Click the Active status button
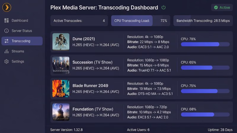This screenshot has width=237, height=133. (x=222, y=8)
